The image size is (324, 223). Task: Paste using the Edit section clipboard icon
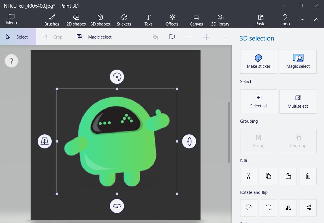[288, 176]
